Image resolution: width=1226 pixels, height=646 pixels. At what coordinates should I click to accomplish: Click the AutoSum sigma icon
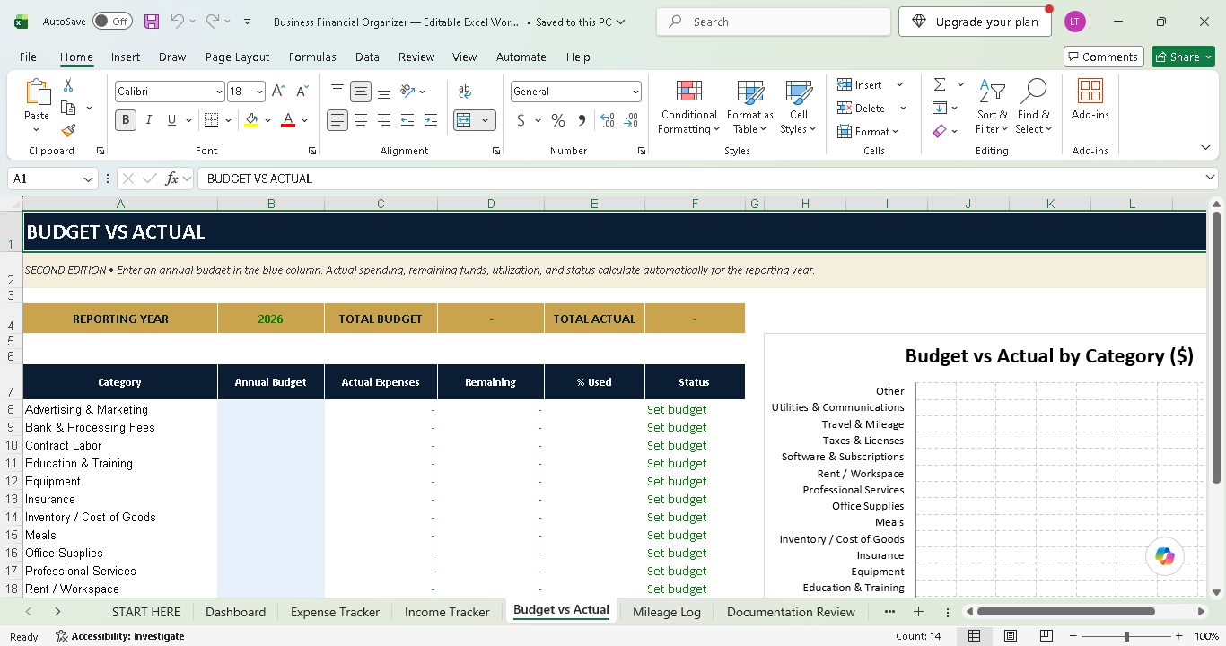[940, 84]
